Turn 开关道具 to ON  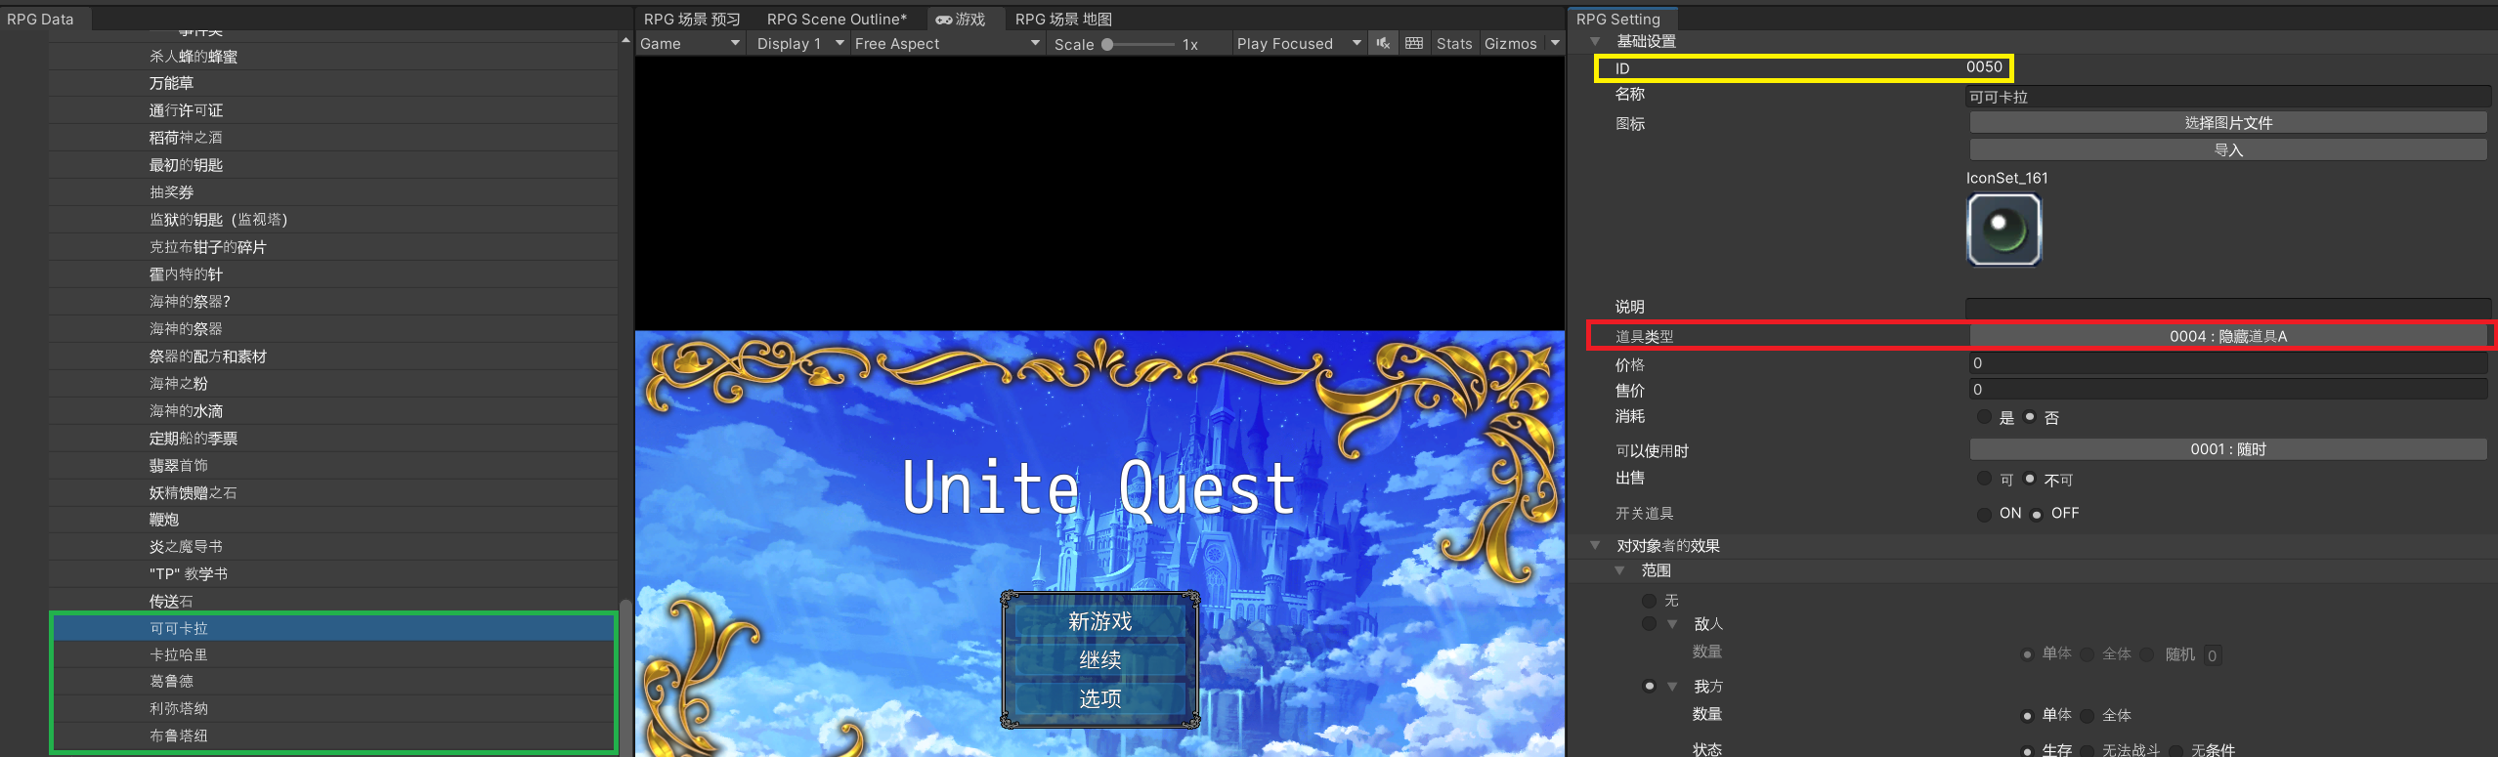point(1984,514)
